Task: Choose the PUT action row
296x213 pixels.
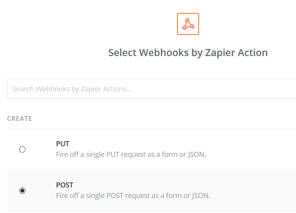Action: (152, 149)
